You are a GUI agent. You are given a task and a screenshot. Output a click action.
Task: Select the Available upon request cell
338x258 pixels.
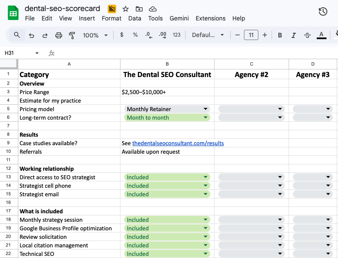click(167, 152)
